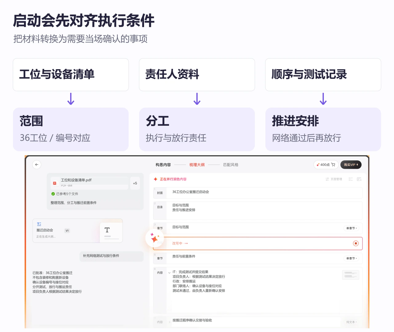Click the sparkle icon beside 正在并行润色内容
The height and width of the screenshot is (332, 394).
(x=156, y=179)
